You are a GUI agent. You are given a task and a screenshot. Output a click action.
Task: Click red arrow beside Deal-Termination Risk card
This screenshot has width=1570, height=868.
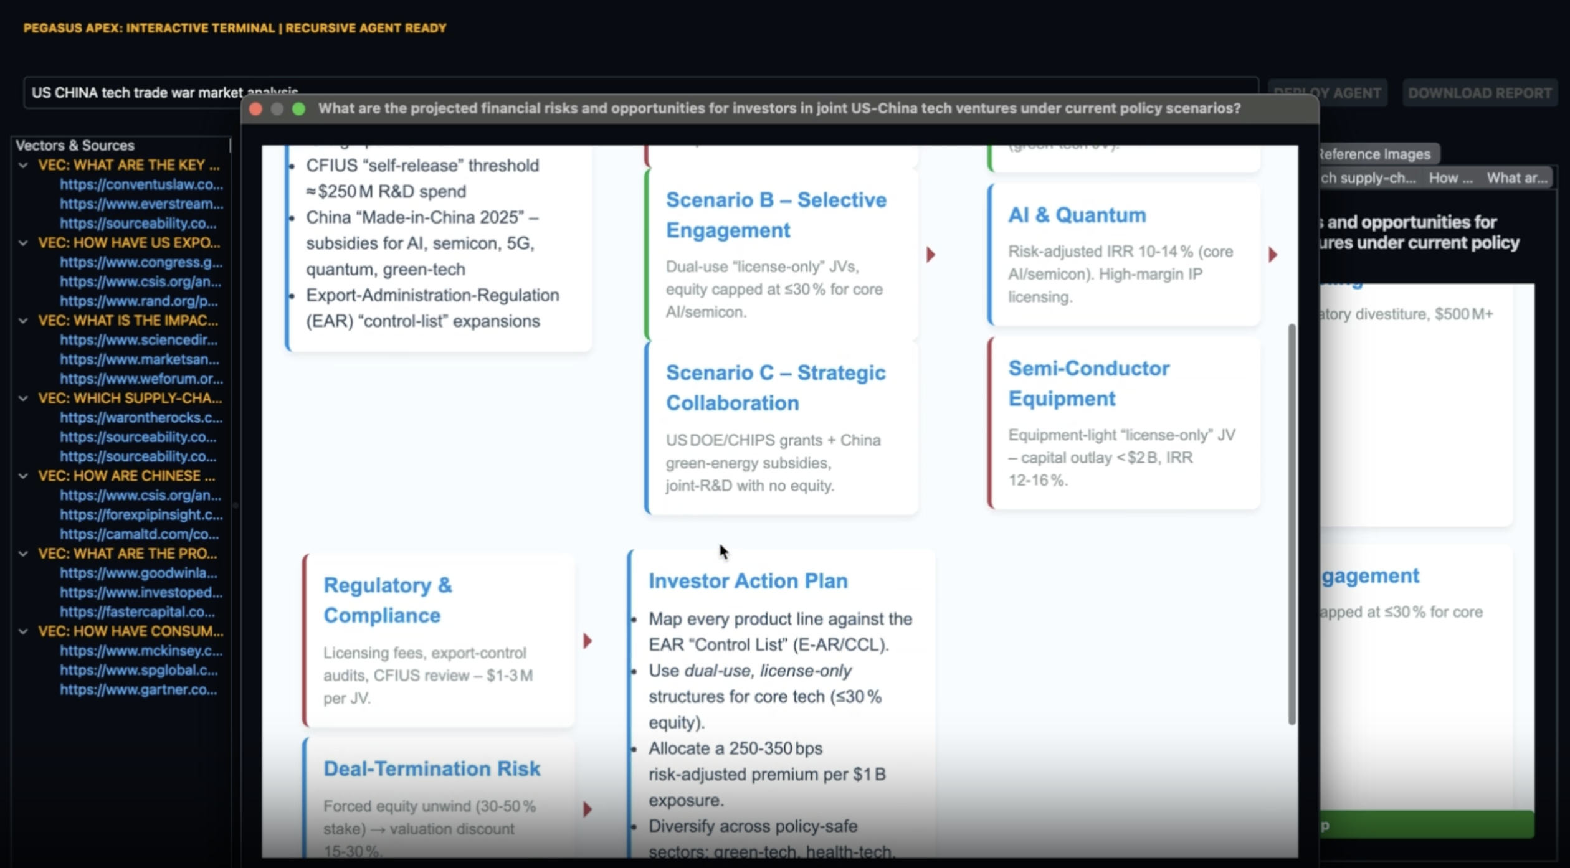point(588,809)
